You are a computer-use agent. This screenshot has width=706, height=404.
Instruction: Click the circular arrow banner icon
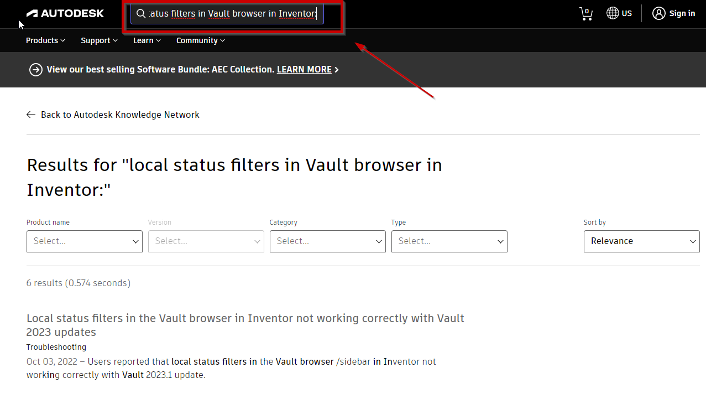pyautogui.click(x=35, y=70)
